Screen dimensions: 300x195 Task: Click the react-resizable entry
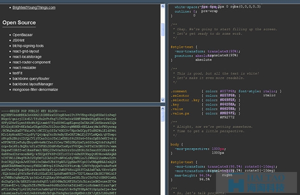tap(24, 67)
